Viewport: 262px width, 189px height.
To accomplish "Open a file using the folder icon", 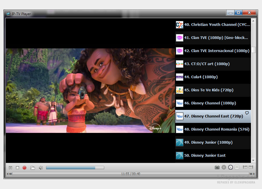I will coord(33,168).
